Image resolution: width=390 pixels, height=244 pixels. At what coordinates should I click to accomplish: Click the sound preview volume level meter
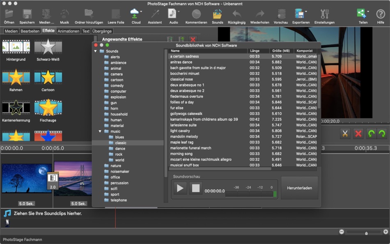point(251,194)
